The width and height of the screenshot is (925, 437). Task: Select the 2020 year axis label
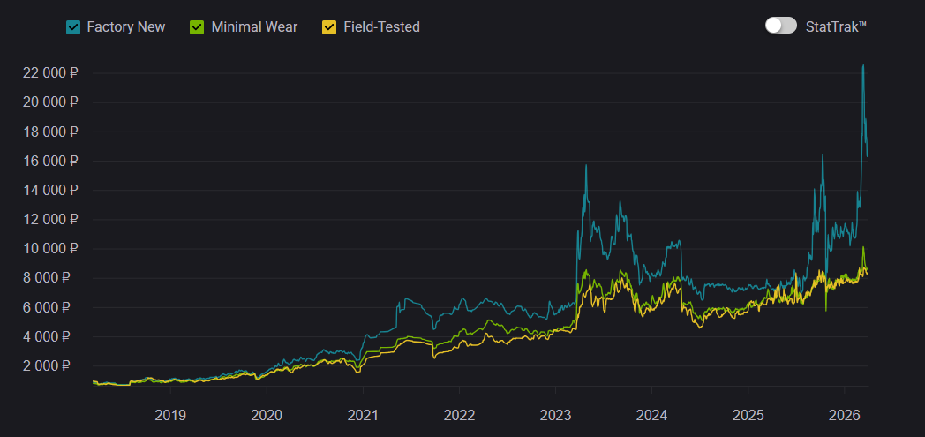pos(267,415)
